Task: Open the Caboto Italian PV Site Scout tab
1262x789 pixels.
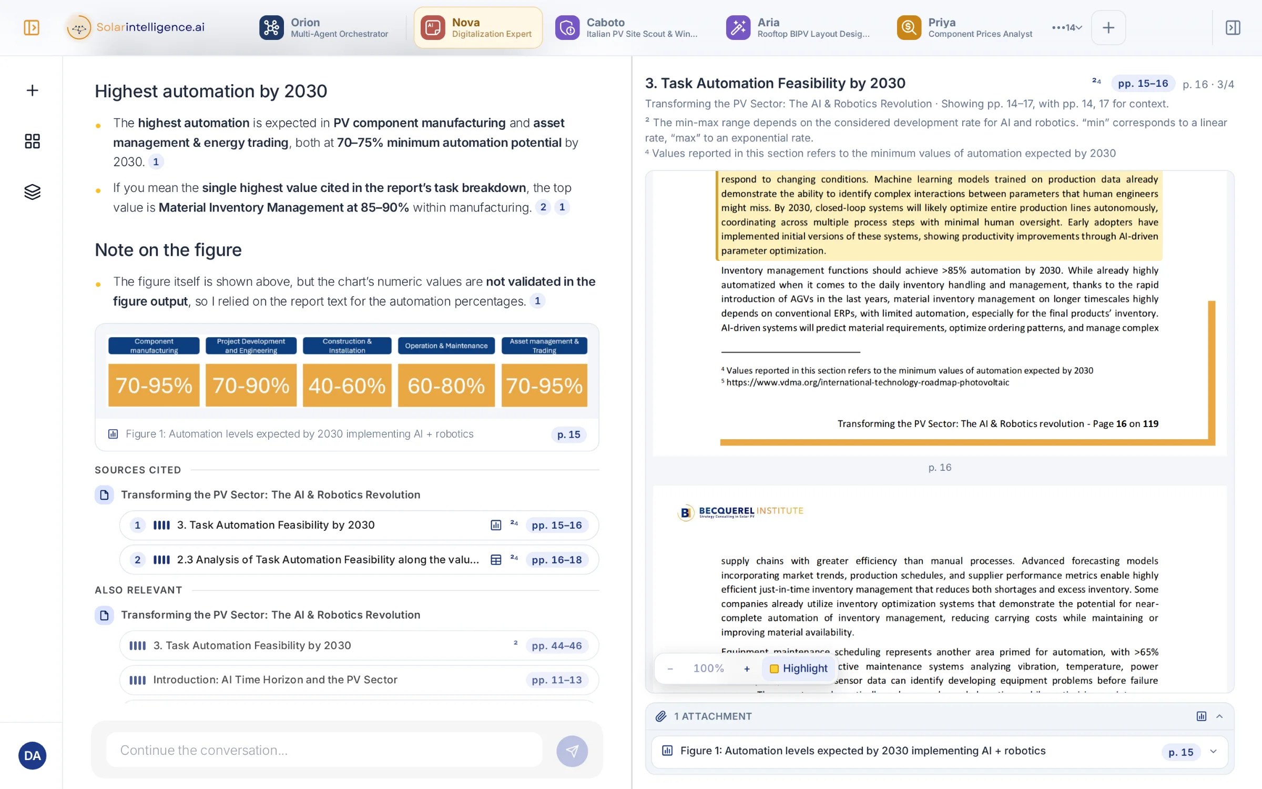Action: click(627, 27)
